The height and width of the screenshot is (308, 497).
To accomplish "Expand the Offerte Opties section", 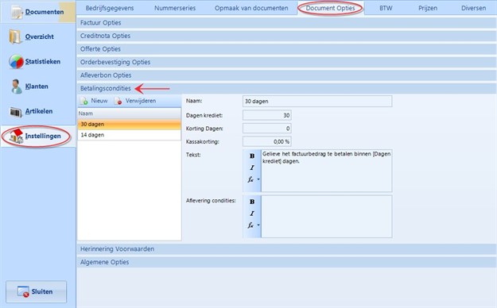I will point(286,49).
